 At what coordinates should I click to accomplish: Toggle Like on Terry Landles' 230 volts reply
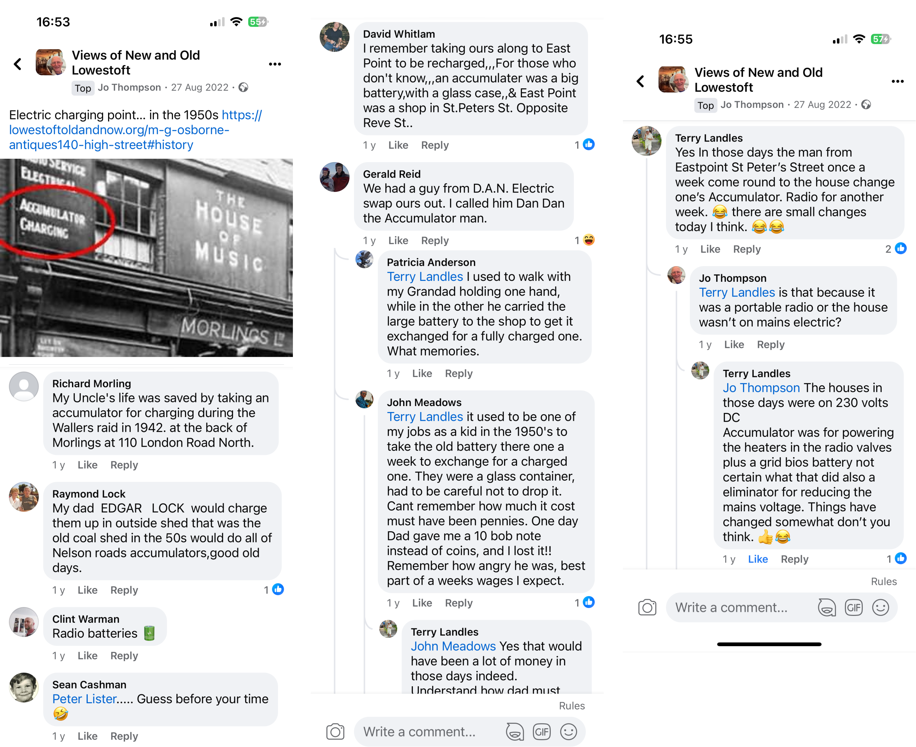pos(757,559)
